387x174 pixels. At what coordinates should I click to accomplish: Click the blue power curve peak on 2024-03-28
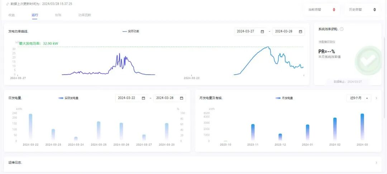[267, 47]
